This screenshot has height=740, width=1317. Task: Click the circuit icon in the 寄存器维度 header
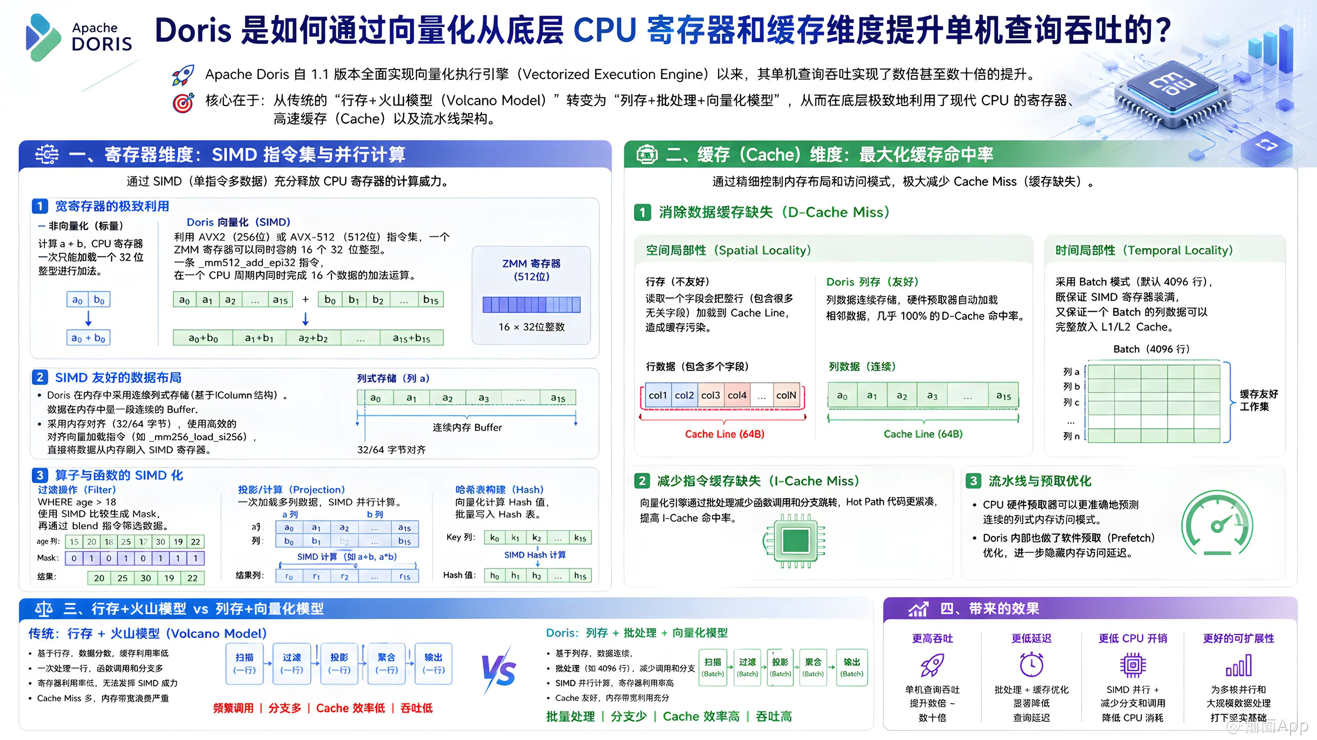[x=47, y=154]
